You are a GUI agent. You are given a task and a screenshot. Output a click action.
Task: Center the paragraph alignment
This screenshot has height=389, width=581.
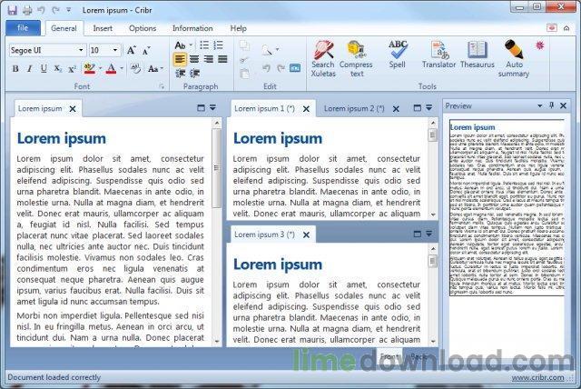194,59
